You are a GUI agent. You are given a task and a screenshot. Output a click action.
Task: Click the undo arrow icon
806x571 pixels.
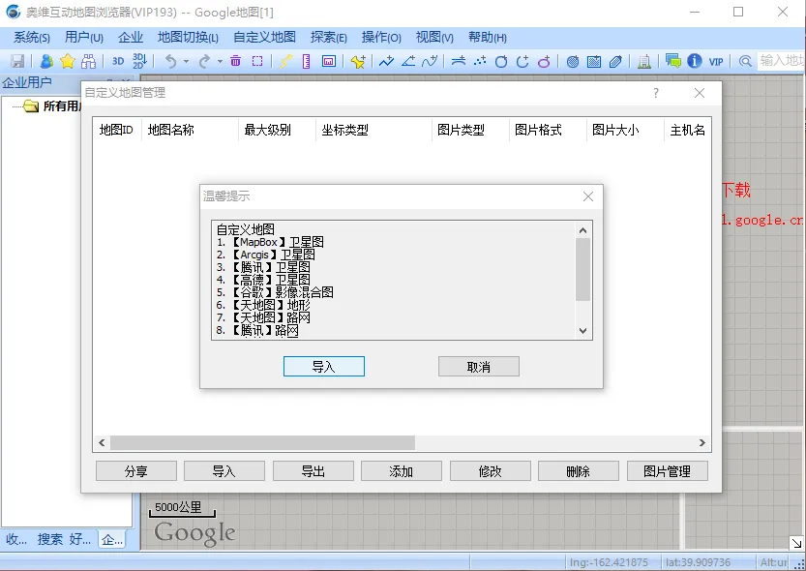tap(170, 61)
